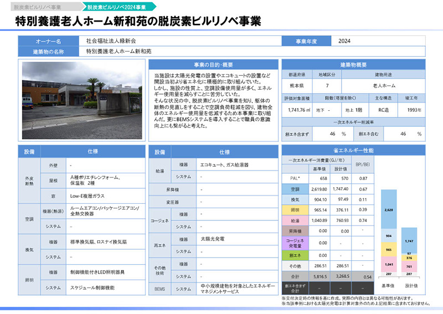The image size is (443, 314).
Task: Click the 照明 yellow legend cell
Action: tap(295, 210)
